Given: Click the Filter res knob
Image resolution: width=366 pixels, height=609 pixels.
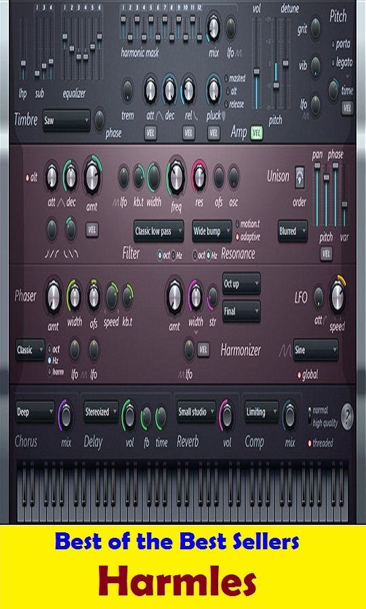Looking at the screenshot, I should coord(199,177).
